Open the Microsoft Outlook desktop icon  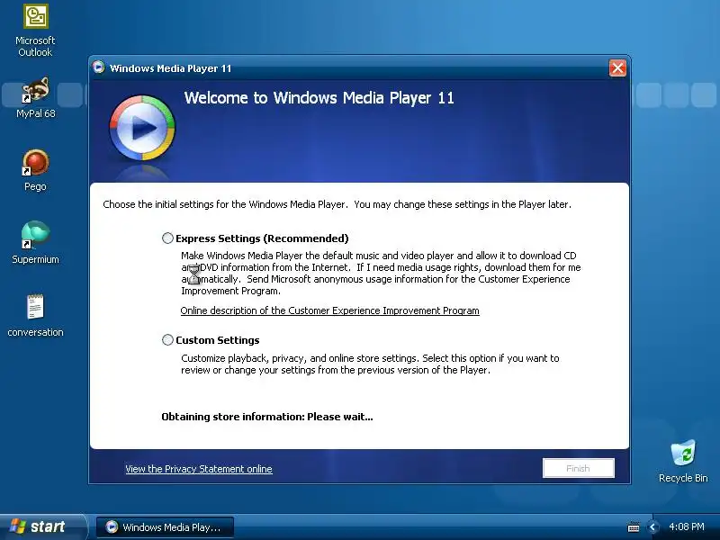(x=35, y=31)
